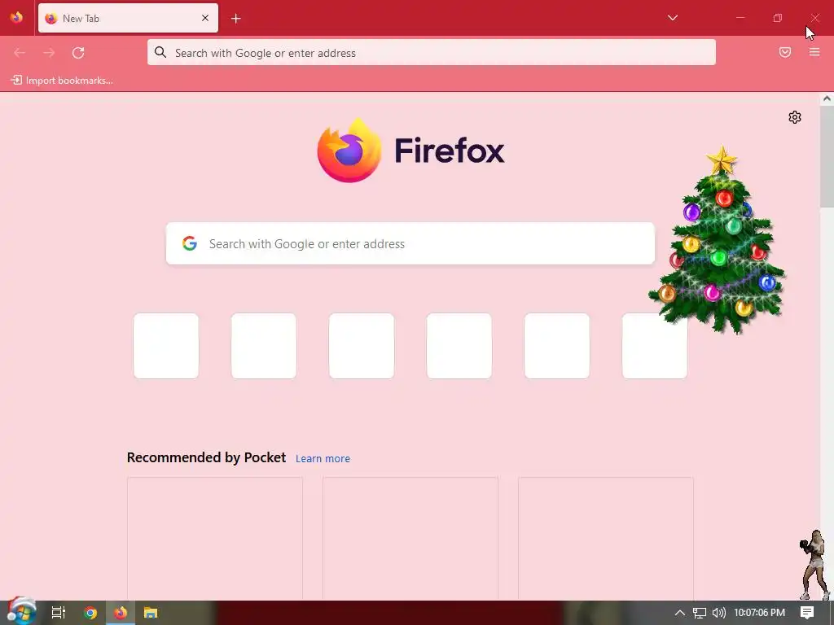This screenshot has width=834, height=625.
Task: Click Firefox icon on the taskbar
Action: tap(121, 613)
